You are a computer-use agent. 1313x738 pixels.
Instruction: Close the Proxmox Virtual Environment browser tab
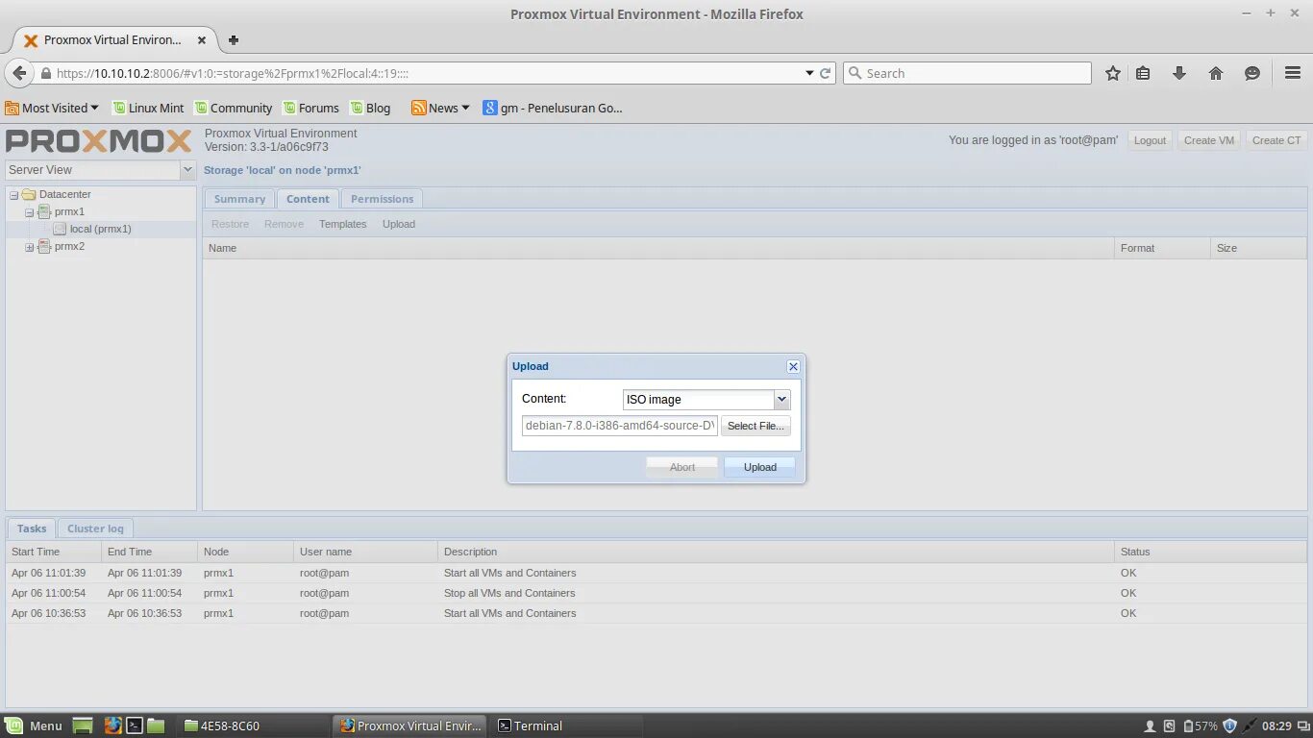pyautogui.click(x=202, y=40)
